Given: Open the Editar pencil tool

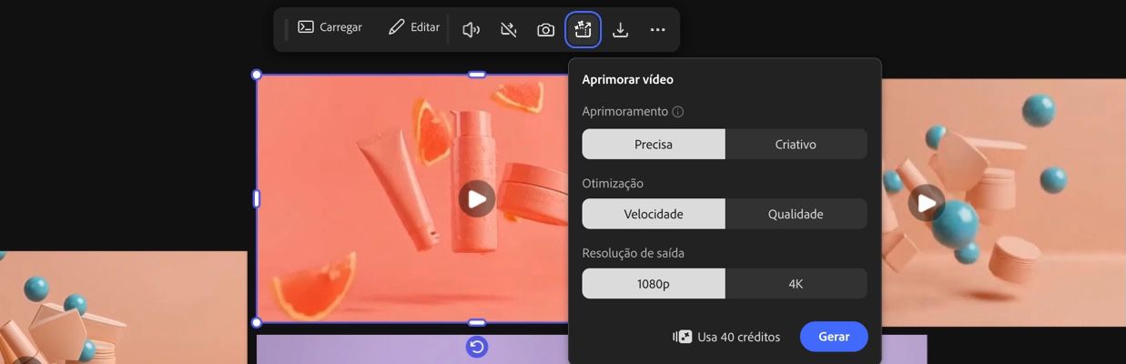Looking at the screenshot, I should [x=413, y=27].
